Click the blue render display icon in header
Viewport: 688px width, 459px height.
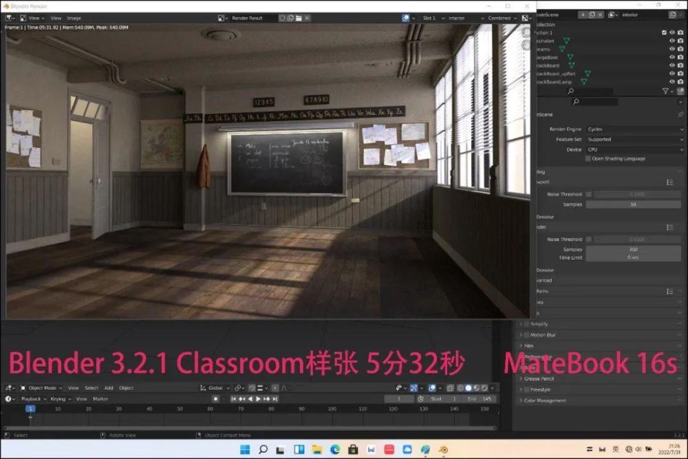pyautogui.click(x=406, y=18)
